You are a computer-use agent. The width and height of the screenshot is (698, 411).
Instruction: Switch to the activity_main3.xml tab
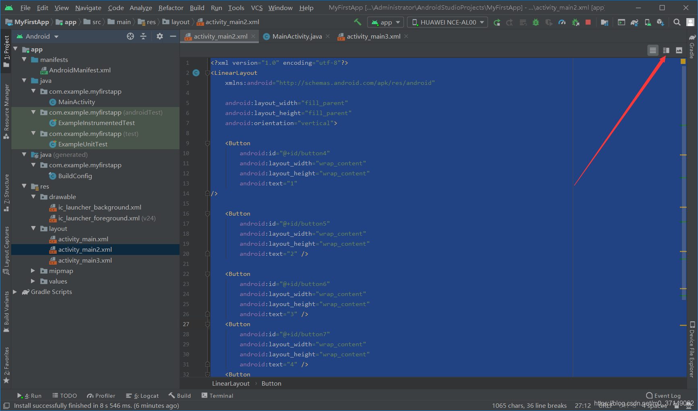point(373,37)
